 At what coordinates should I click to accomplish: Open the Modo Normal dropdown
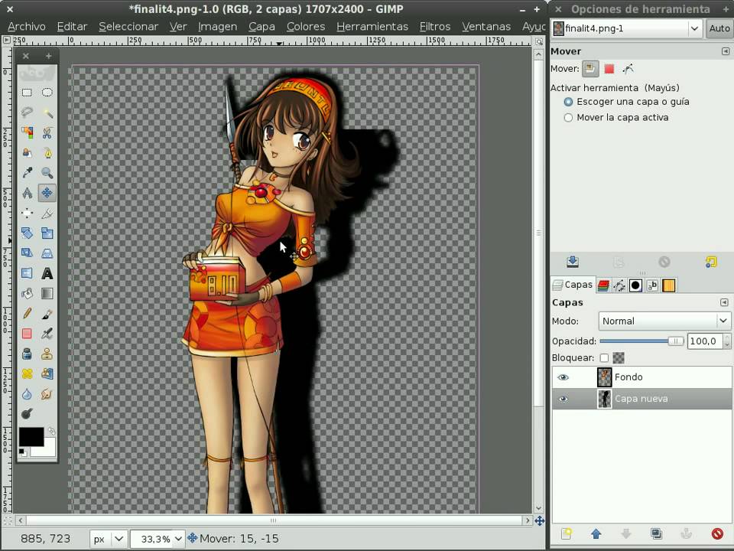664,321
